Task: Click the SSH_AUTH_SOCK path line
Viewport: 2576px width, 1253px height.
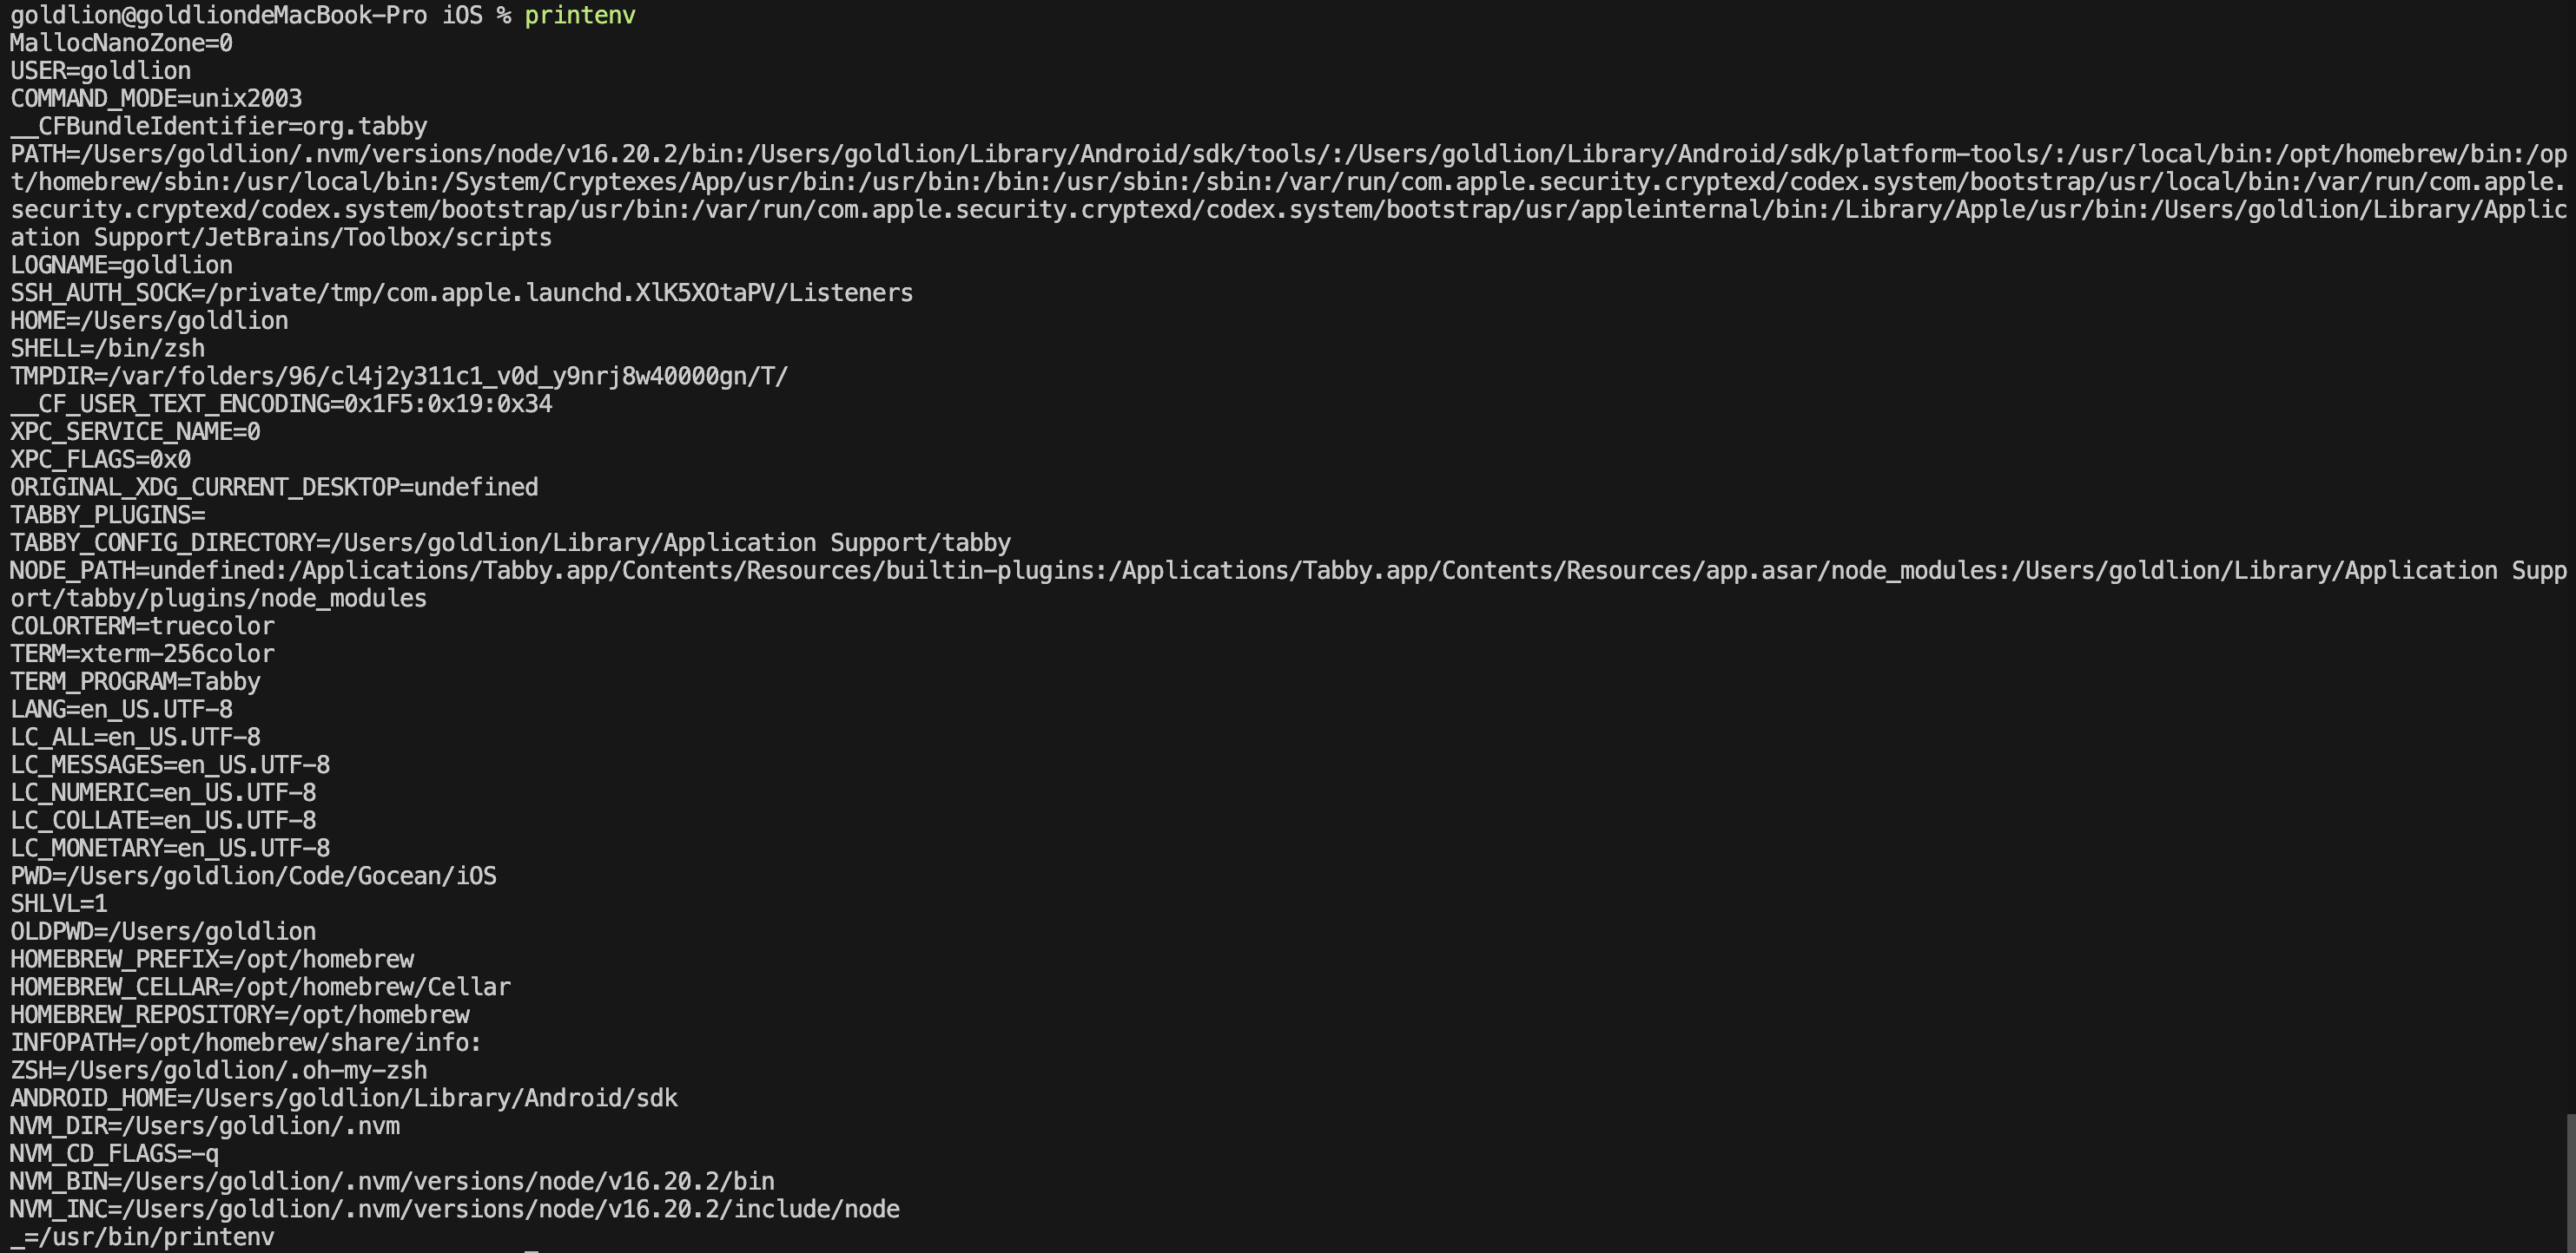Action: 462,294
